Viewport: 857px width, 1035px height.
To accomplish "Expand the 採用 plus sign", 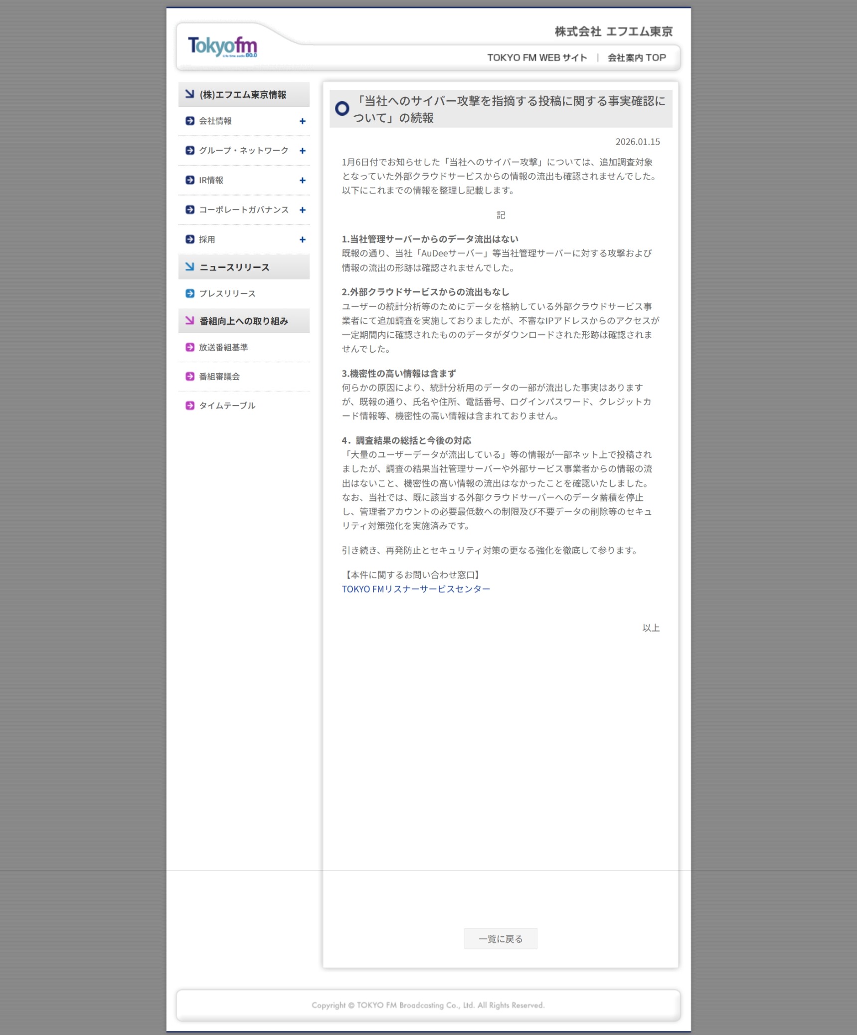I will click(302, 240).
